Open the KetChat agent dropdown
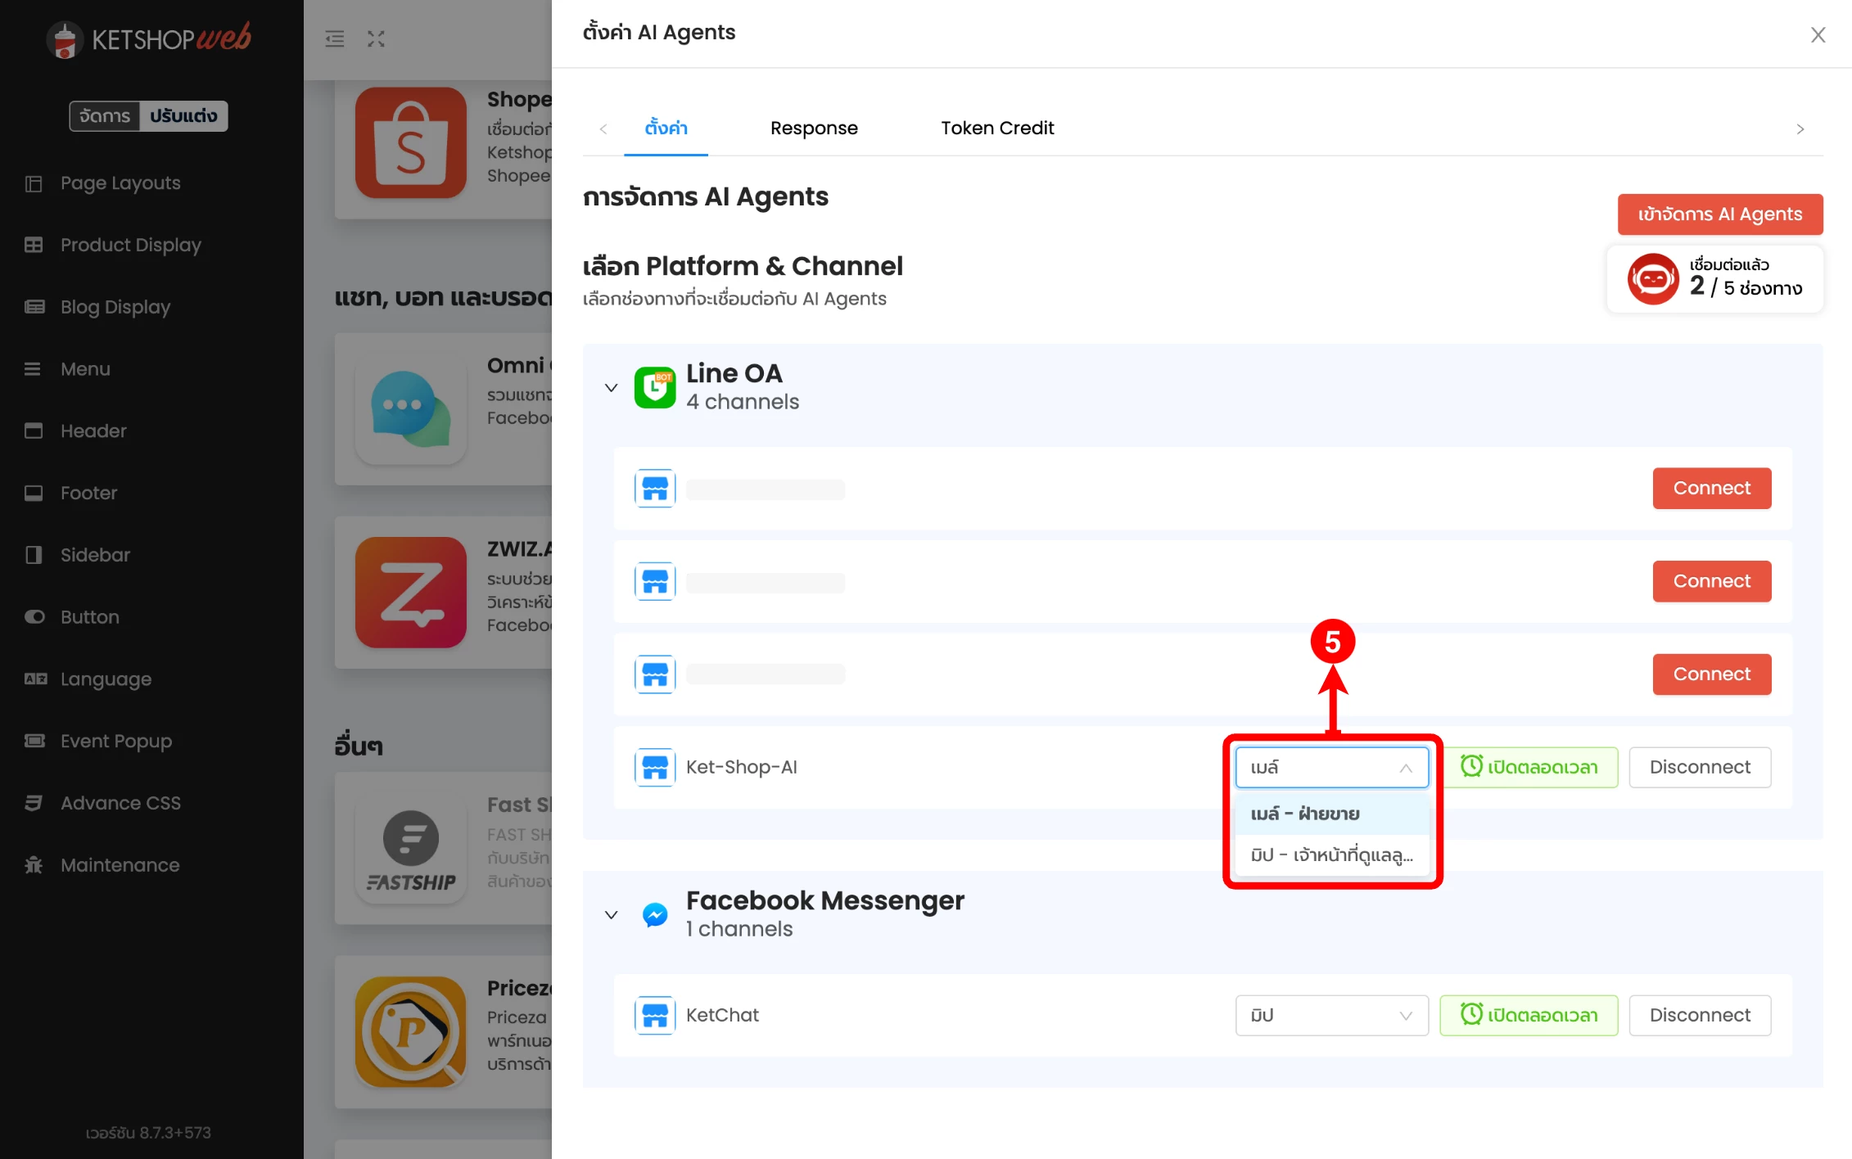 1331,1015
